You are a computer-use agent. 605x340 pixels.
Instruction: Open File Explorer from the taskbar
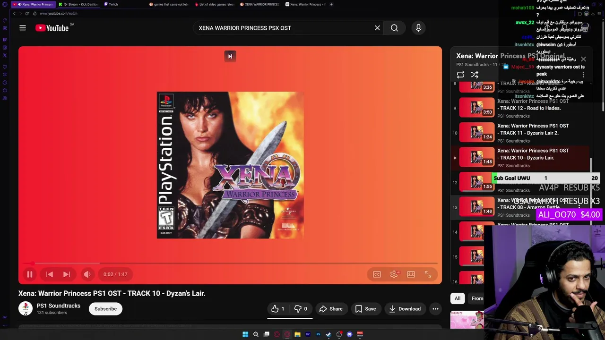coord(297,334)
